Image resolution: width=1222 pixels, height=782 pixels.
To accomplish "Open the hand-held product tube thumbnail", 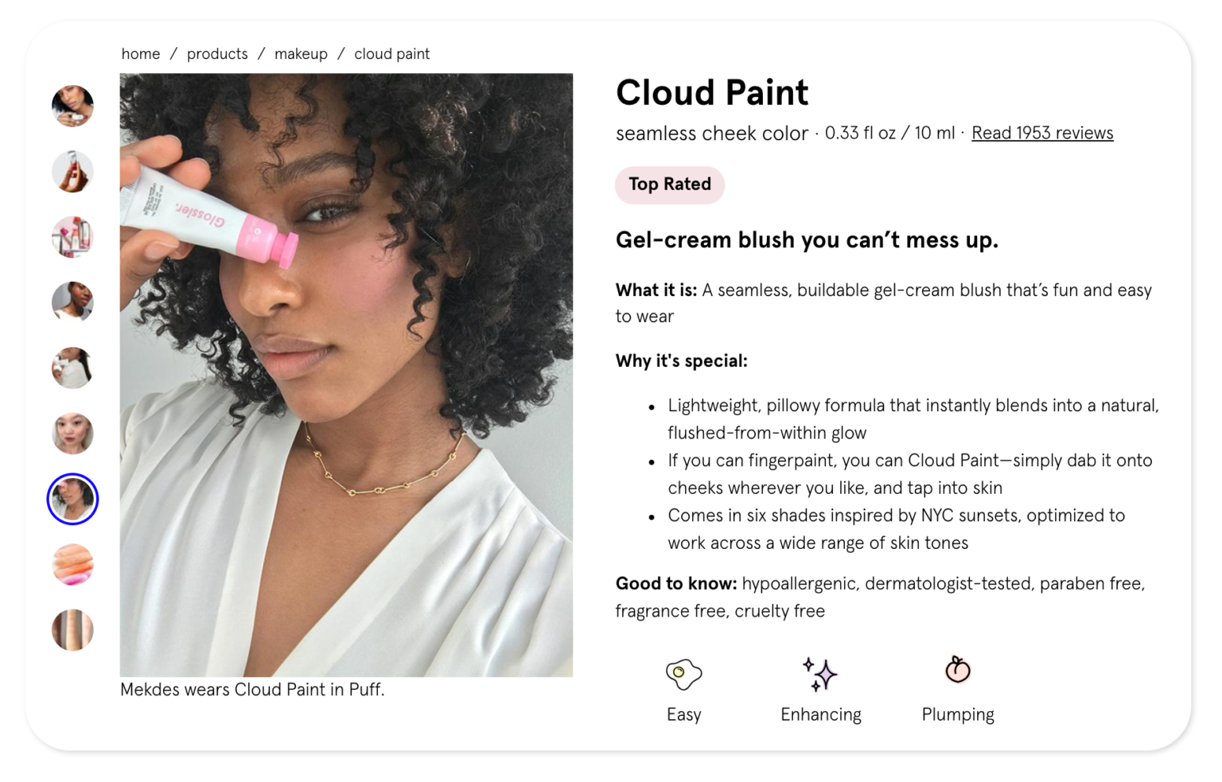I will [72, 172].
